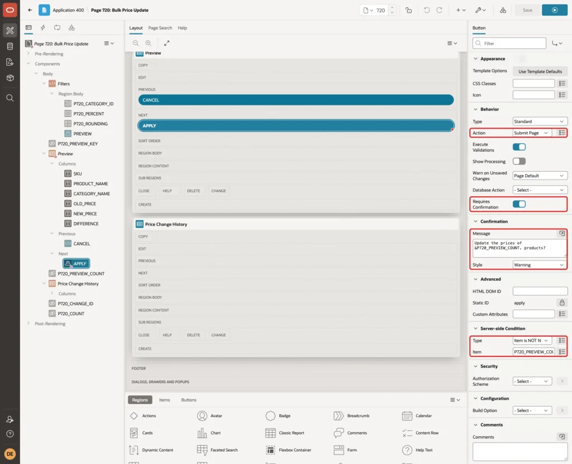This screenshot has height=464, width=572.
Task: Run the page with play button
Action: coord(554,10)
